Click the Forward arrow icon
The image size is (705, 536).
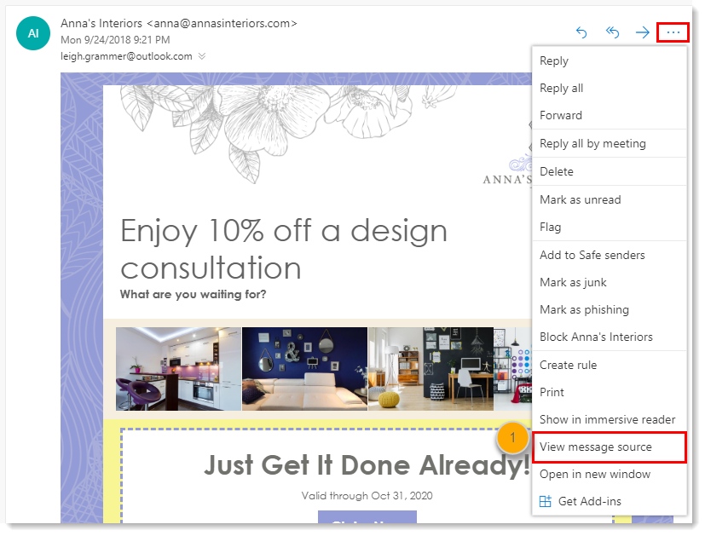pos(643,32)
